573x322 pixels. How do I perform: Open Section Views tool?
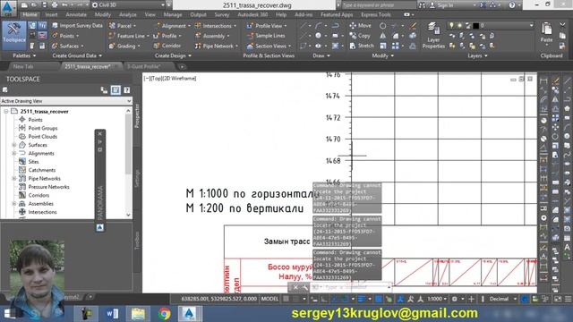click(269, 46)
